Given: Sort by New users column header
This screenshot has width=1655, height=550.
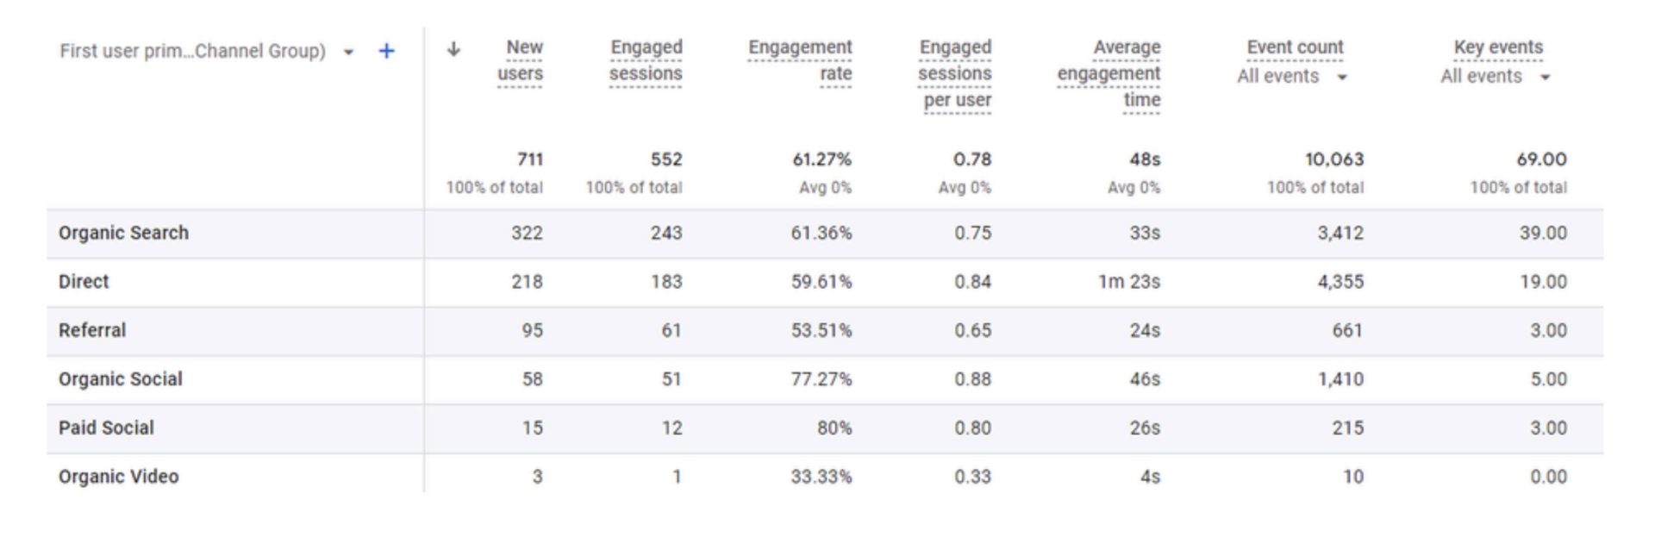Looking at the screenshot, I should pos(520,60).
